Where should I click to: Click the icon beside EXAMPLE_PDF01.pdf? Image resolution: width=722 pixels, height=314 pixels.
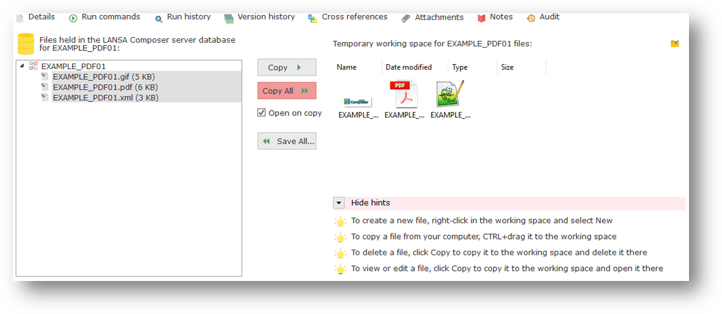(45, 87)
